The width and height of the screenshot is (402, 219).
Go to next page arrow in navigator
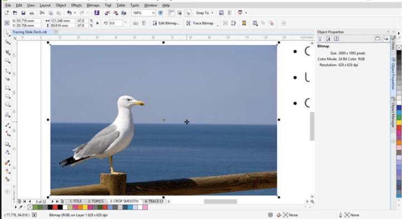52,202
